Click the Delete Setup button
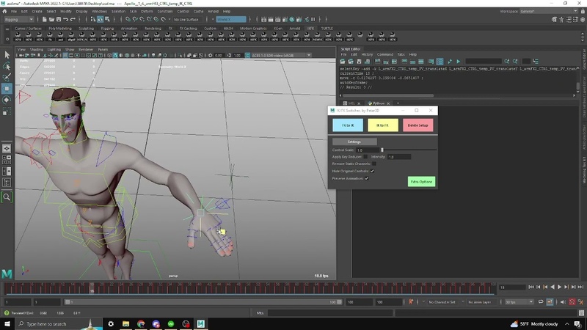Screen dimensions: 587x330 [x=418, y=125]
